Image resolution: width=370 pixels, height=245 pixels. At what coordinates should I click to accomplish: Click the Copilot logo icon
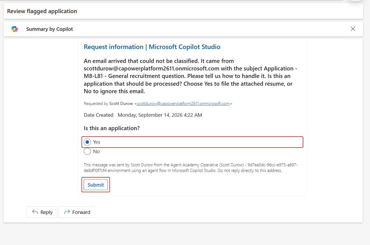15,29
